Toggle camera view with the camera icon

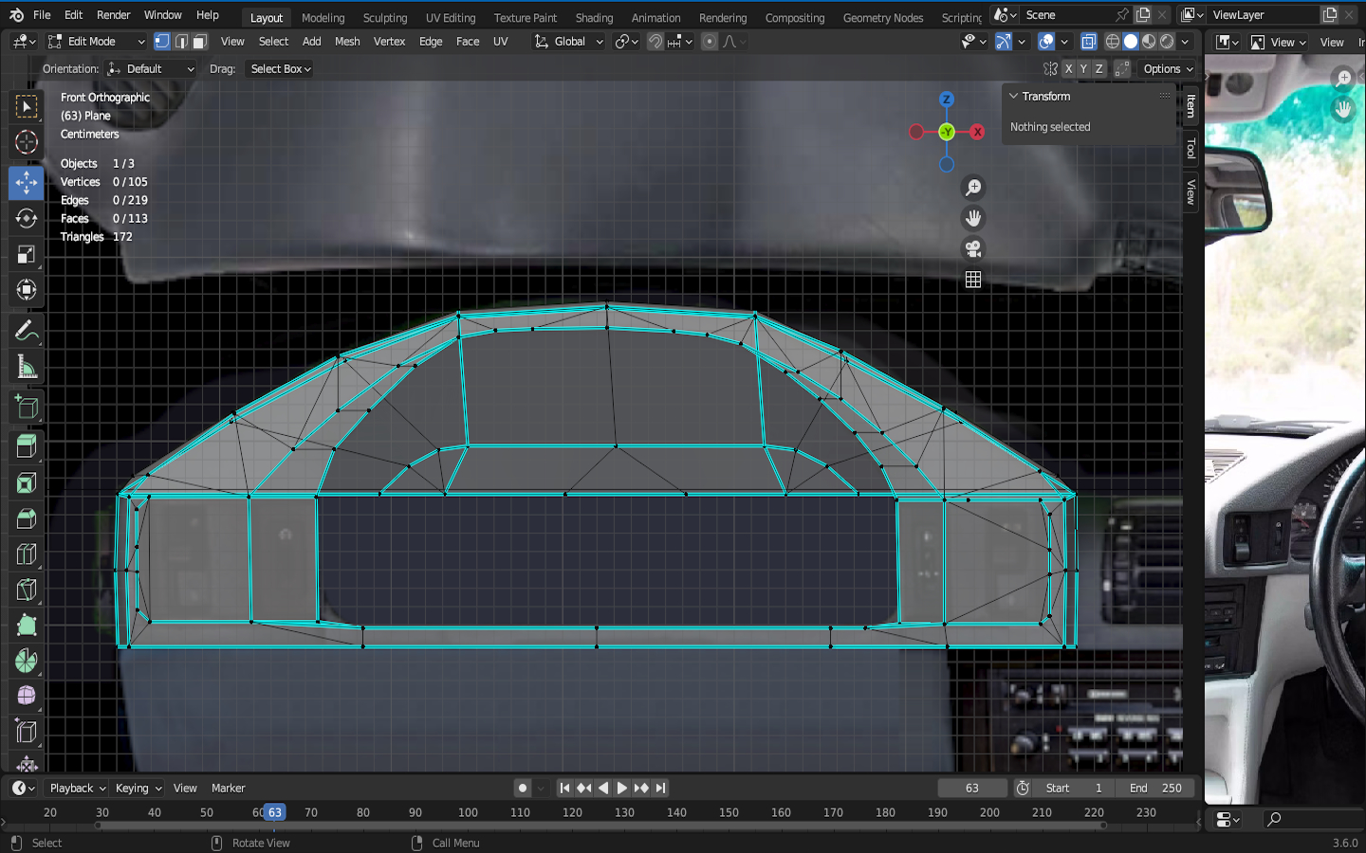pyautogui.click(x=973, y=249)
